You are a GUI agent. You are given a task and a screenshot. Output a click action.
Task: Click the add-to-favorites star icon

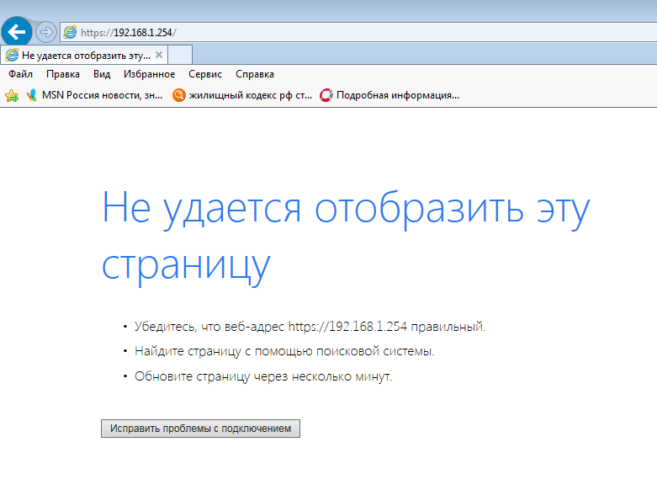[11, 96]
